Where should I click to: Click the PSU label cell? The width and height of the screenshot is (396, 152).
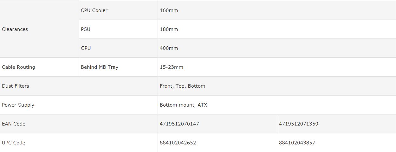tap(86, 29)
